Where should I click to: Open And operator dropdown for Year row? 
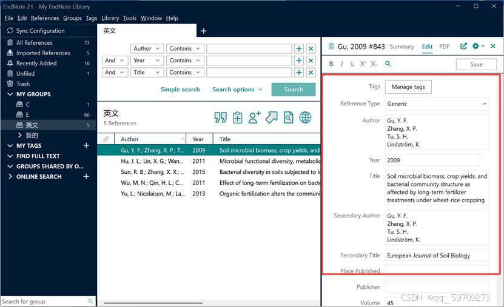115,61
